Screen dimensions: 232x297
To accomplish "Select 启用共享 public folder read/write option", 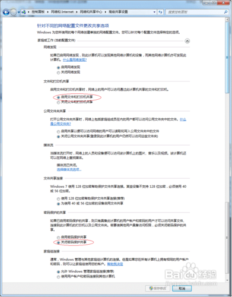I will [58, 132].
